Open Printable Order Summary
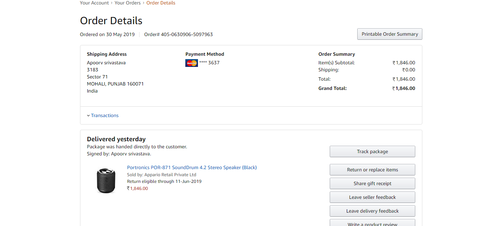This screenshot has height=226, width=502. [390, 34]
